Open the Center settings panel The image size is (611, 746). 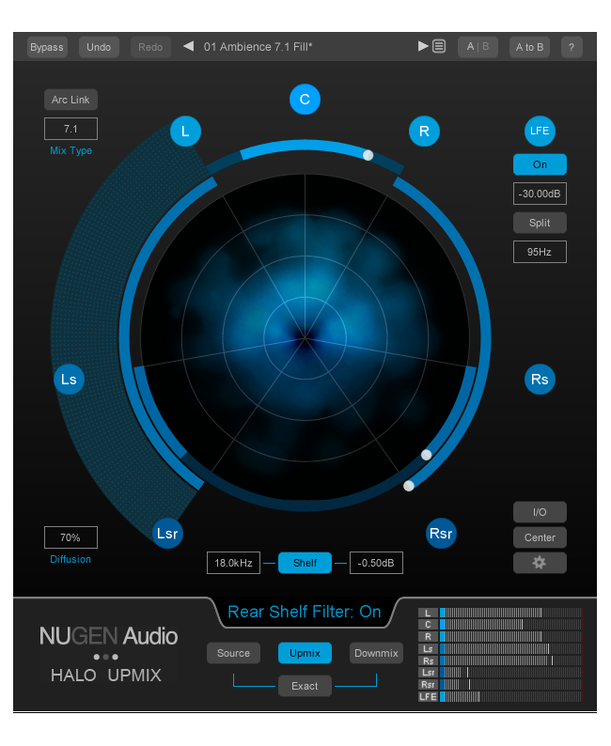coord(540,537)
